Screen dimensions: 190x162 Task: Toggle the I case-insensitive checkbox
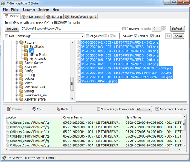[105, 36]
